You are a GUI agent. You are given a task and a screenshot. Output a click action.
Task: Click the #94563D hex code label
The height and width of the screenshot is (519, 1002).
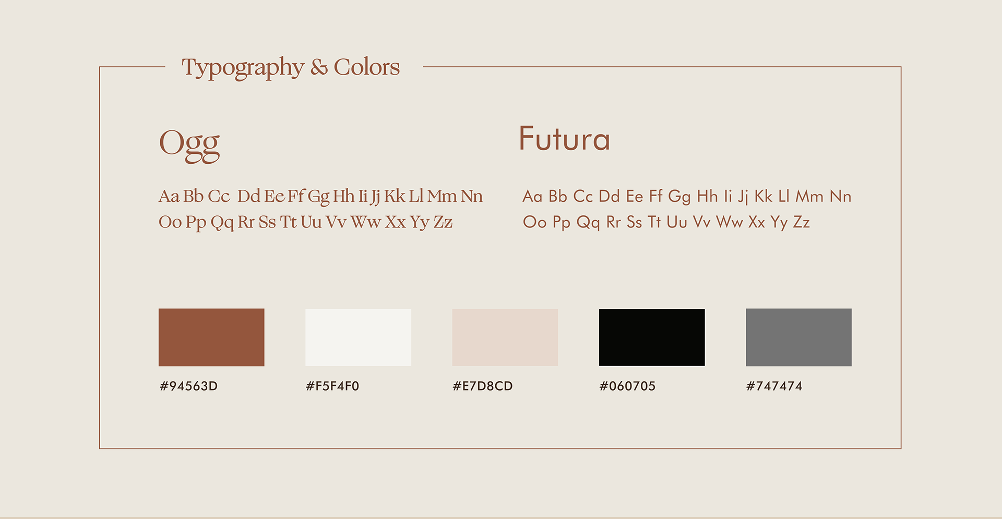pos(188,386)
